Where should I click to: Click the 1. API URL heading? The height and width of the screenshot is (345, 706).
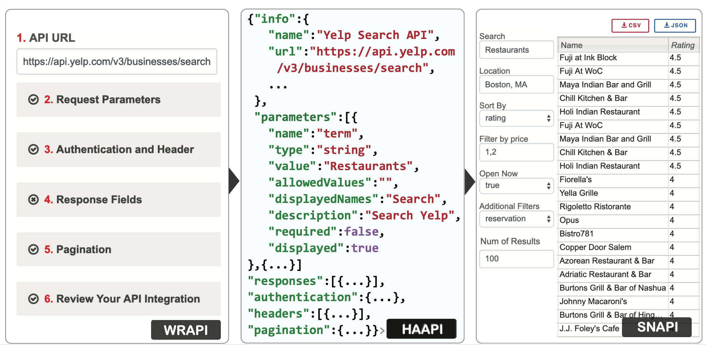coord(46,38)
